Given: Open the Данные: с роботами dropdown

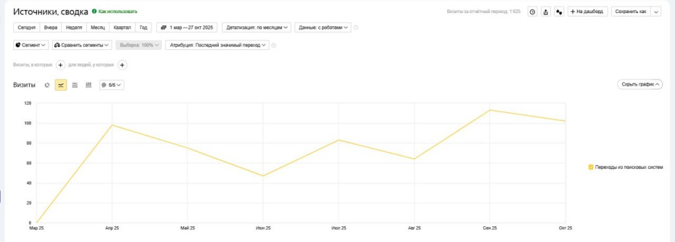Looking at the screenshot, I should point(323,28).
